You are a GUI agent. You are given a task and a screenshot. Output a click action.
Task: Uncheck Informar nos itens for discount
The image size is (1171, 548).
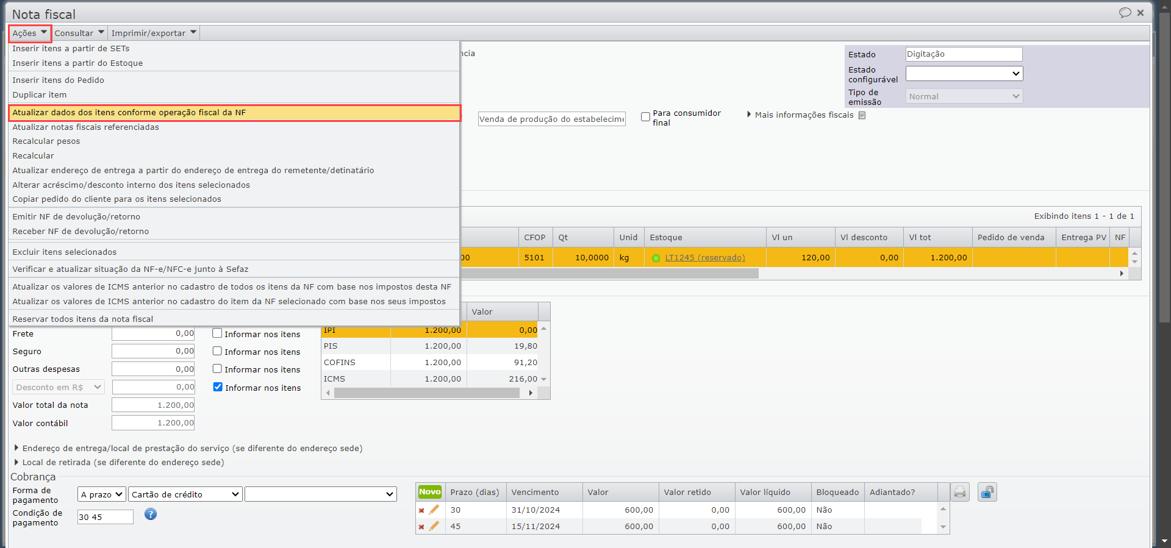[218, 387]
